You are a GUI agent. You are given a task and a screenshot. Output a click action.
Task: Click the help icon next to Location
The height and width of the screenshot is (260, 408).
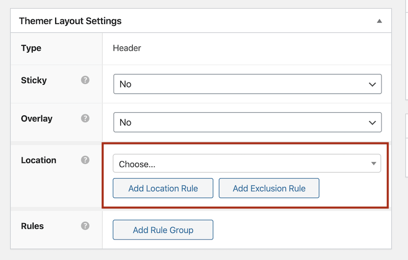[85, 160]
